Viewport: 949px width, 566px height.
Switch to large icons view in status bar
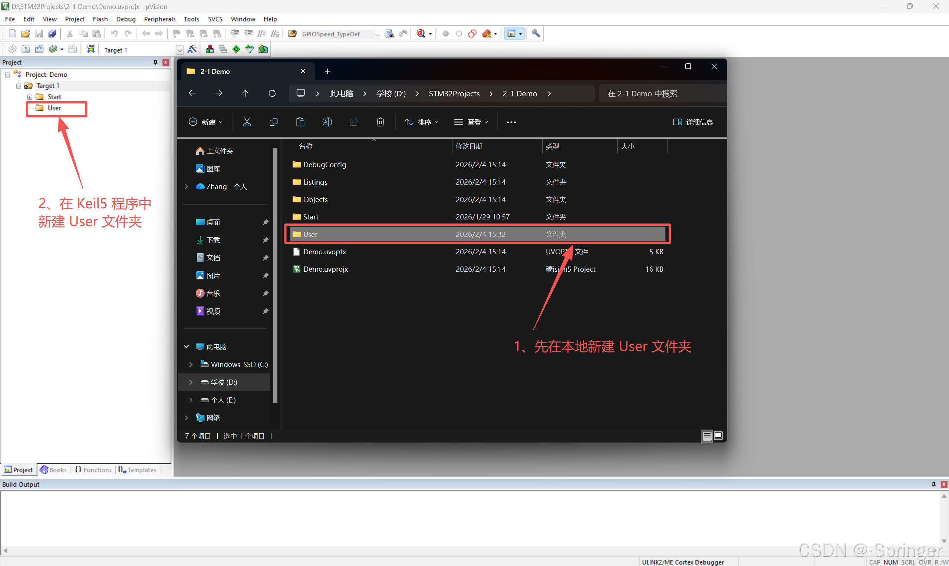pyautogui.click(x=718, y=436)
